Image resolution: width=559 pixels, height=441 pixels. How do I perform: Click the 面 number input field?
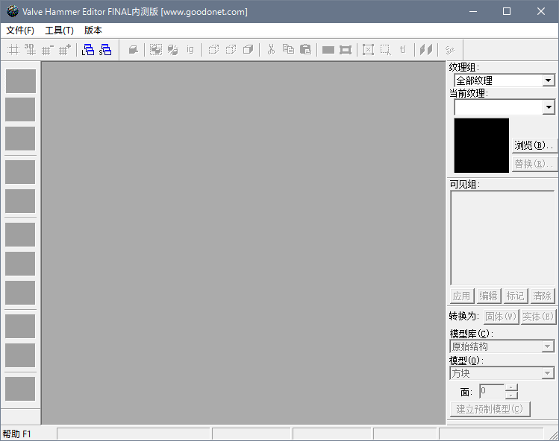pyautogui.click(x=492, y=391)
